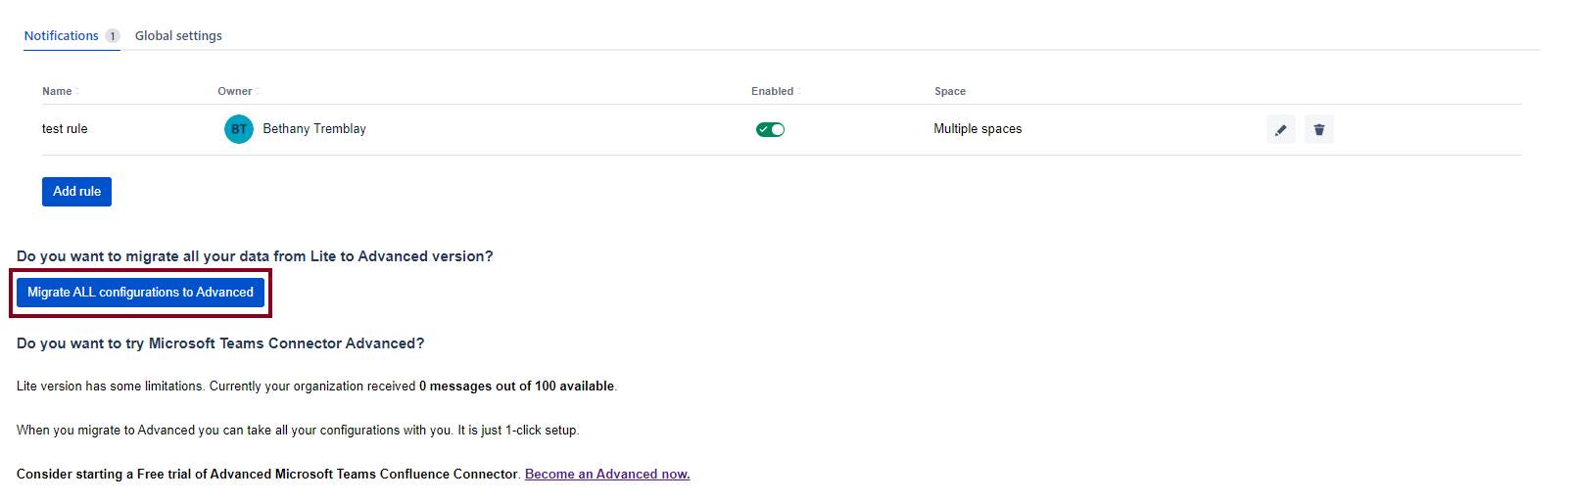Viewport: 1575px width, 501px height.
Task: Switch to the Notifications tab
Action: point(62,36)
